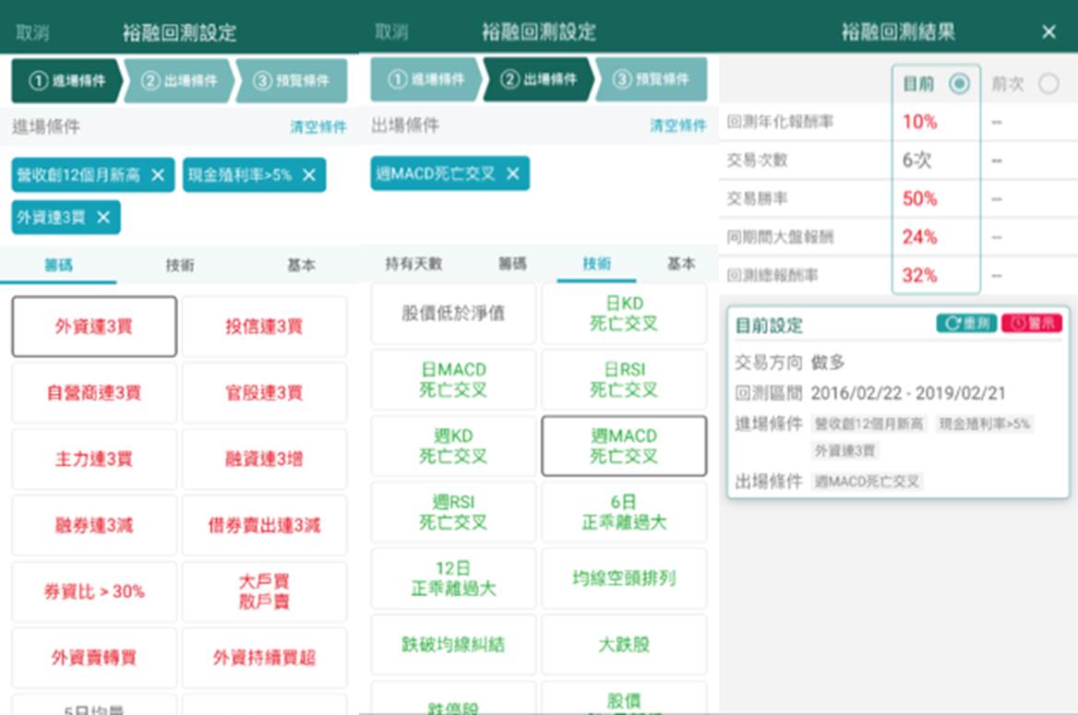The width and height of the screenshot is (1078, 715).
Task: Switch to 基本 tab in entry conditions
Action: [x=301, y=265]
